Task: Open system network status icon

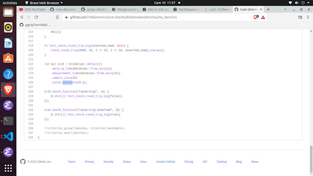Action: (290, 3)
